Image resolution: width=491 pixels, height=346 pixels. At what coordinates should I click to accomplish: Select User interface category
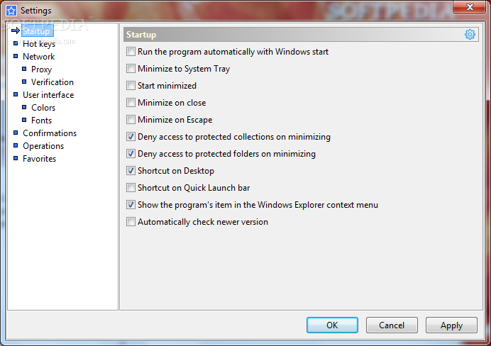tap(48, 95)
